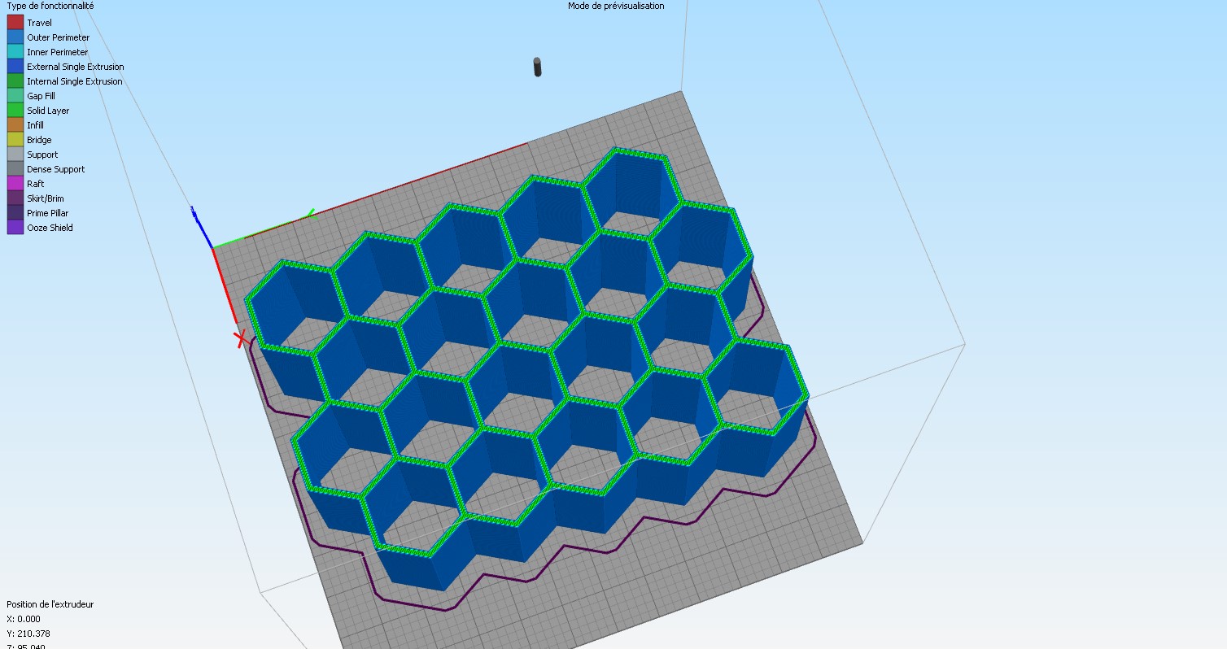Image resolution: width=1227 pixels, height=649 pixels.
Task: Click the "Travel" legend label
Action: 39,23
